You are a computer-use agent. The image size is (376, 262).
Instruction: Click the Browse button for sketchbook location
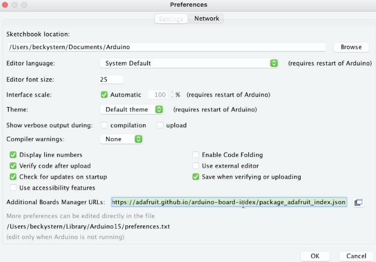pyautogui.click(x=351, y=47)
